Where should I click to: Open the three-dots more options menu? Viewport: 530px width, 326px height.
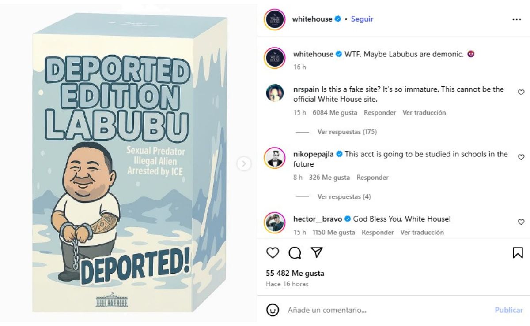coord(517,19)
